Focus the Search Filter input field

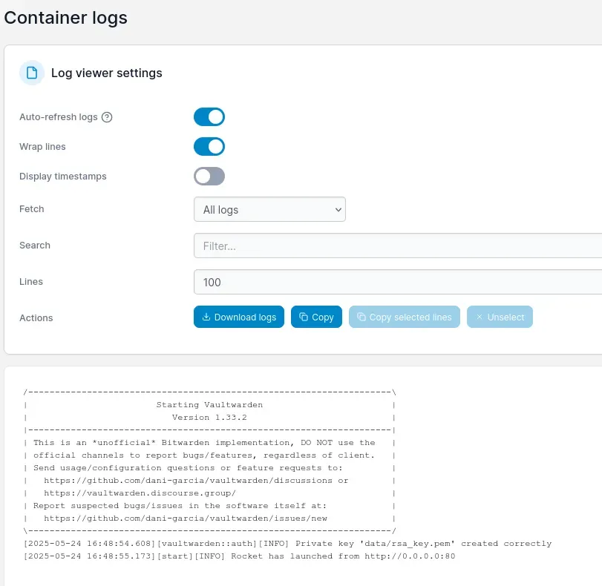tap(398, 246)
